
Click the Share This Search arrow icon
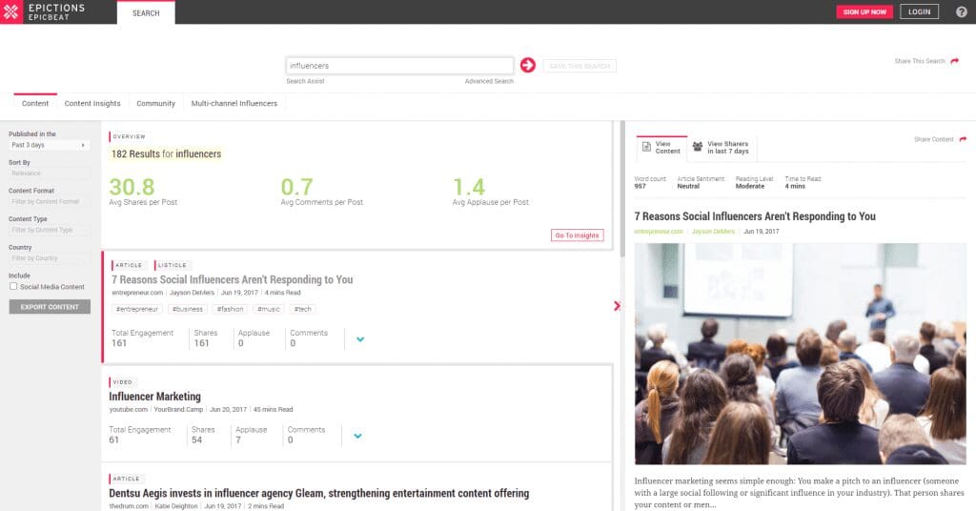(955, 61)
